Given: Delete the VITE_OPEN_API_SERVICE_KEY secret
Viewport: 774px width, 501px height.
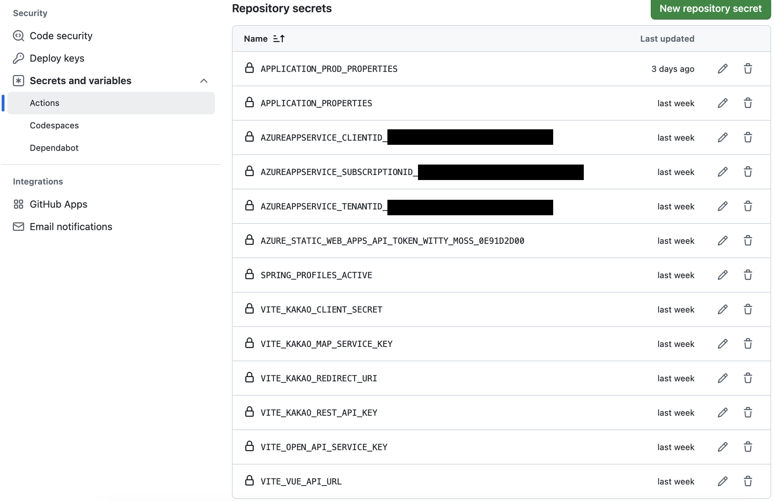Looking at the screenshot, I should tap(748, 447).
